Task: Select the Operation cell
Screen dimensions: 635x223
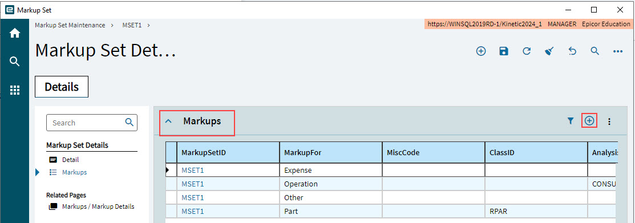Action: click(x=331, y=184)
